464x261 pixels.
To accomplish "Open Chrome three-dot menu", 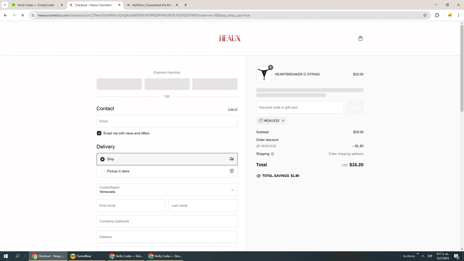I will 459,15.
